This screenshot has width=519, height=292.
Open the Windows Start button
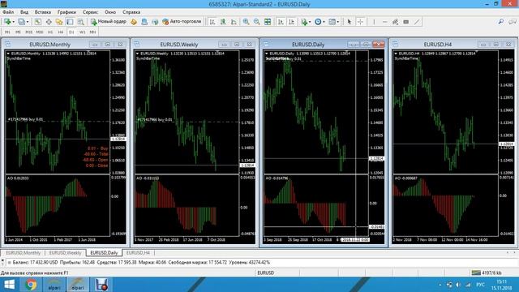[x=9, y=285]
